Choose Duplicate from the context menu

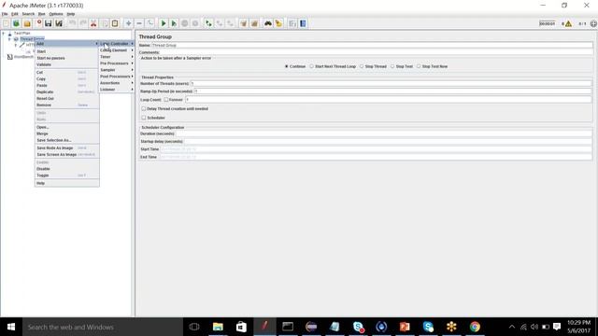point(66,91)
